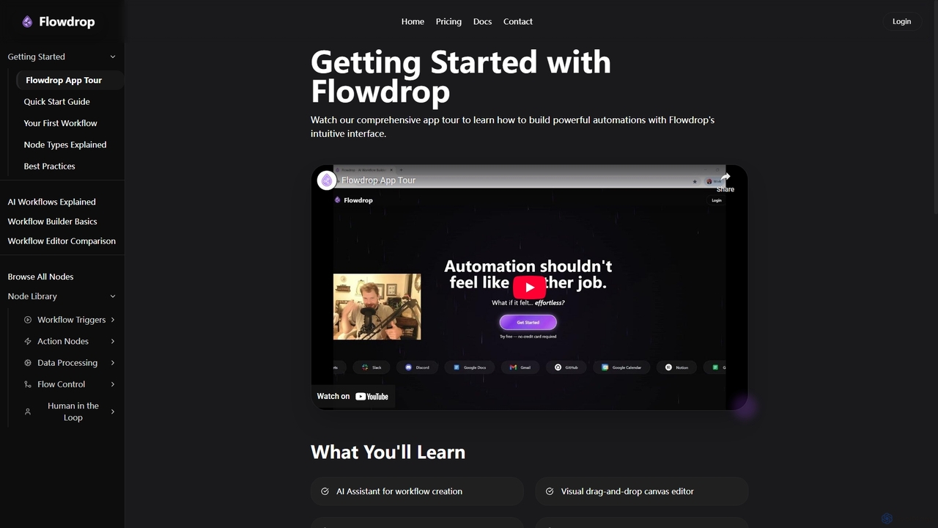
Task: Click the Flowdrop droplet logo icon
Action: point(27,22)
